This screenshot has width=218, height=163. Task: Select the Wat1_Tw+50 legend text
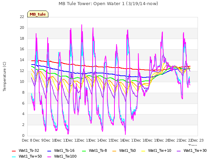click(30, 157)
